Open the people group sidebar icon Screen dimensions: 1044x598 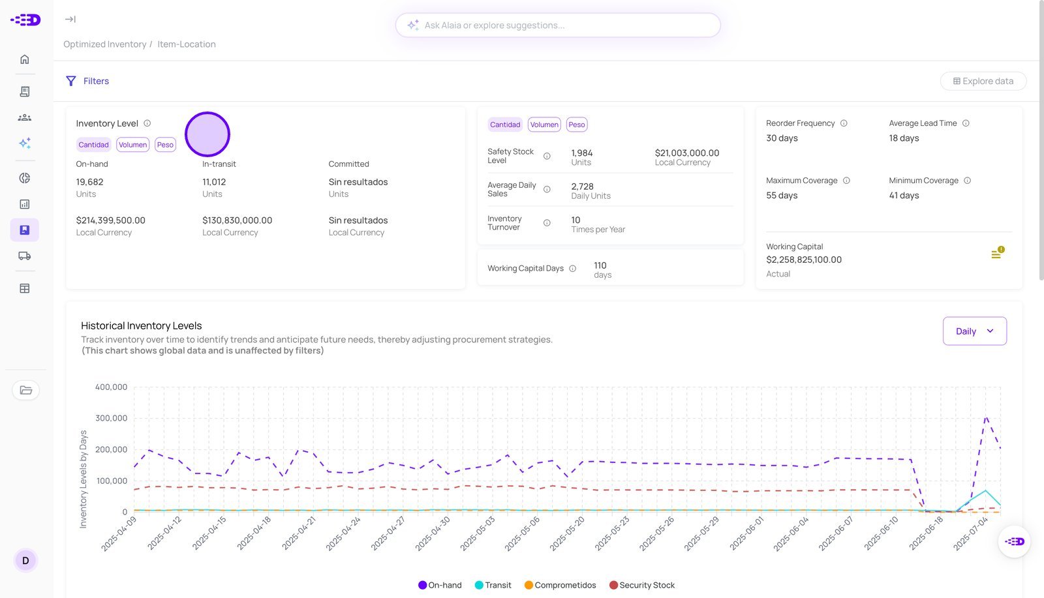click(25, 117)
